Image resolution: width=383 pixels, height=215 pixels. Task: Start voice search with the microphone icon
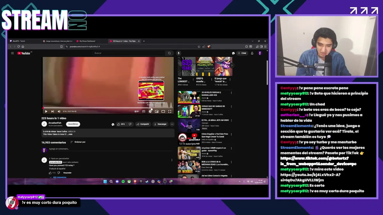click(179, 53)
